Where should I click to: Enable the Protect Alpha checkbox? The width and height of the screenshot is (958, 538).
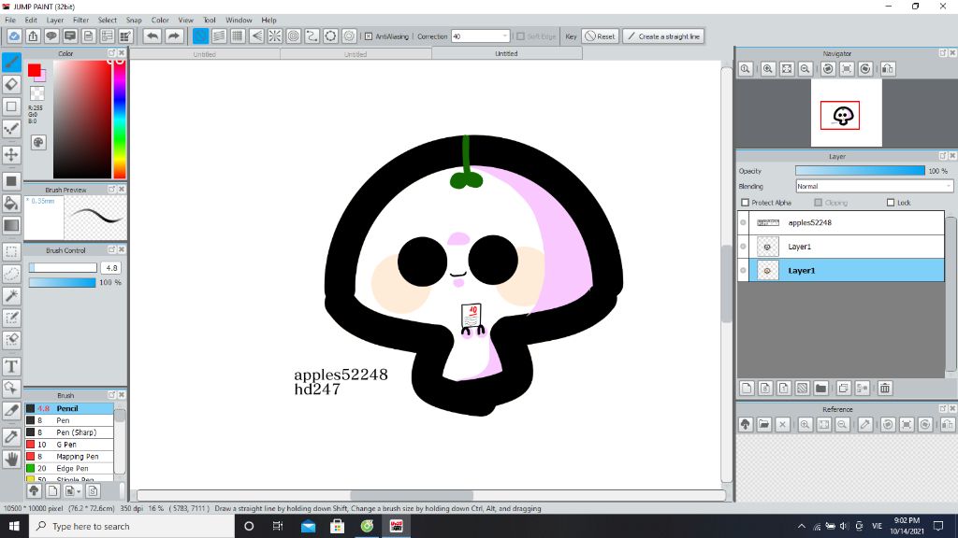(x=745, y=203)
